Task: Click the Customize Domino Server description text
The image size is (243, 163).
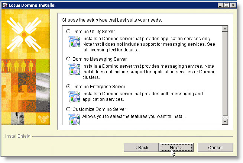Action: 134,116
